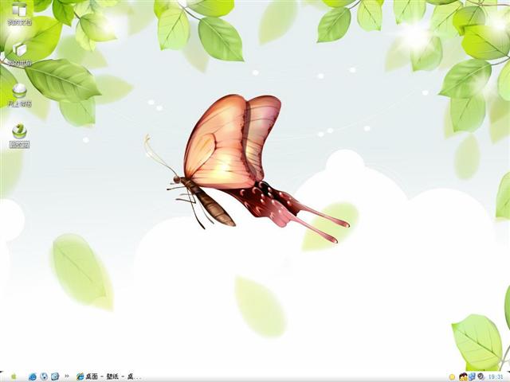Open the blue network monitors tray icon
The height and width of the screenshot is (382, 510).
(473, 376)
